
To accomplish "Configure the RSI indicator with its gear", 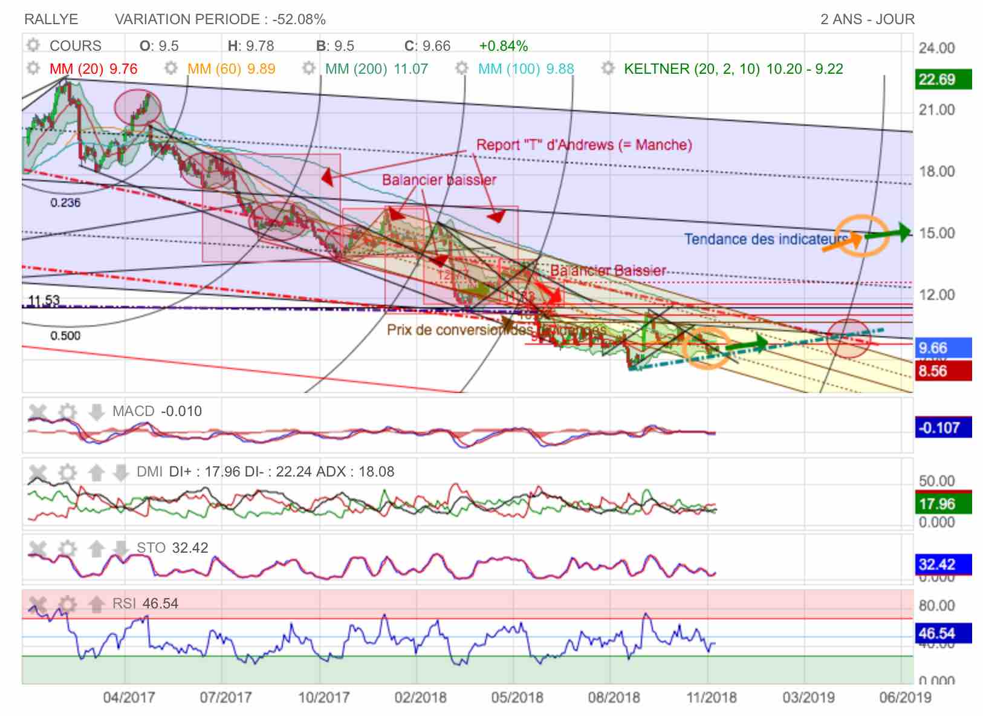I will (x=68, y=604).
